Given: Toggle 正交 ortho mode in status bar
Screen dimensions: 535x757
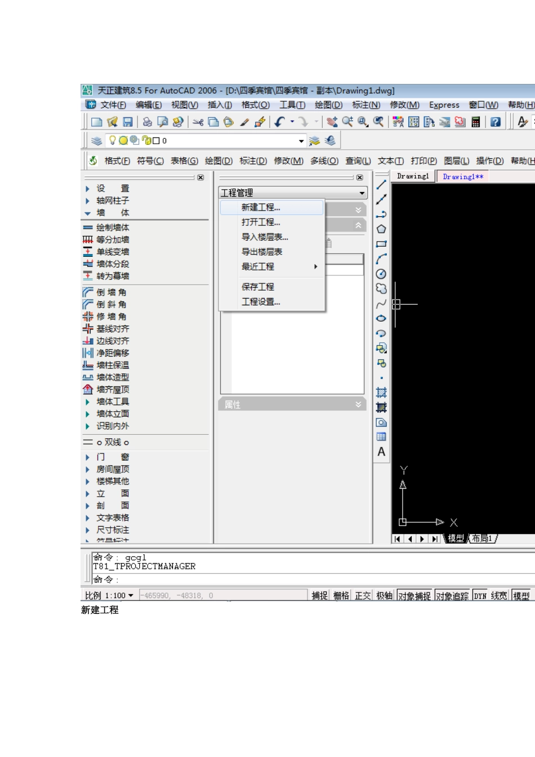Looking at the screenshot, I should coord(363,596).
